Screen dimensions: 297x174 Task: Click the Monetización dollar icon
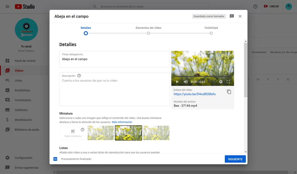click(7, 120)
